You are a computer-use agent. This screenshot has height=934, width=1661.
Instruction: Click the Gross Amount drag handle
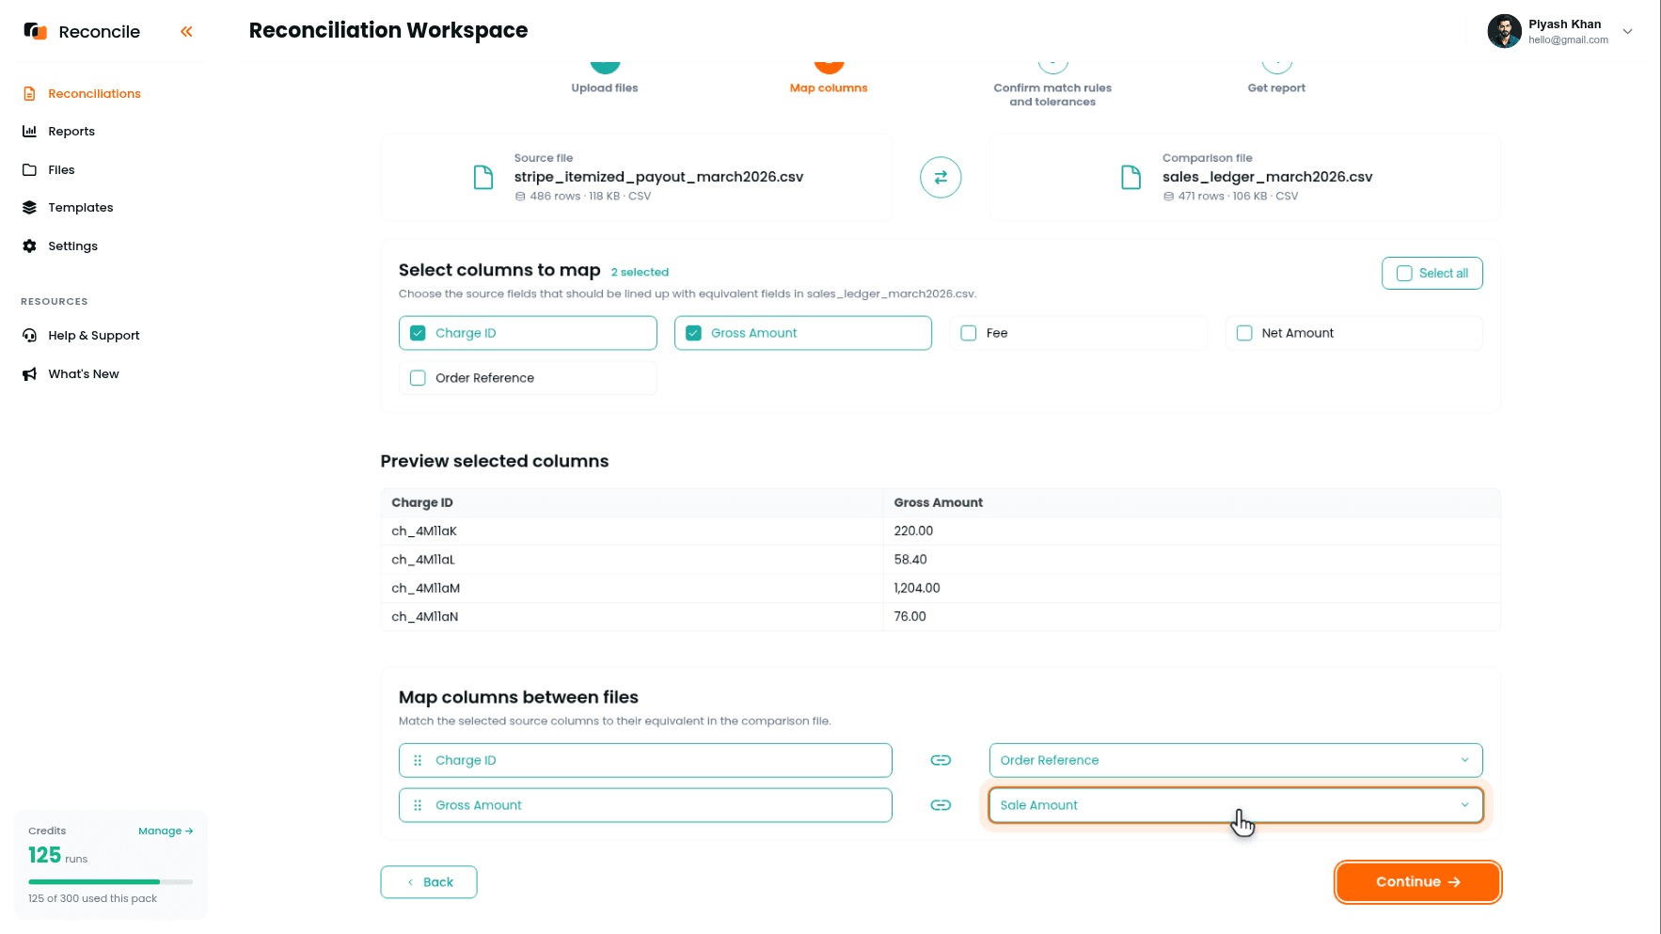point(418,805)
